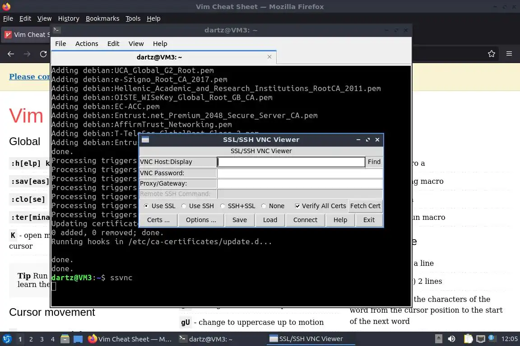Image resolution: width=520 pixels, height=346 pixels.
Task: Click the Connect button
Action: click(x=305, y=220)
